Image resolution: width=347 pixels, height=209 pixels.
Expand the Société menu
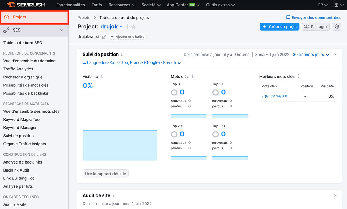click(151, 5)
